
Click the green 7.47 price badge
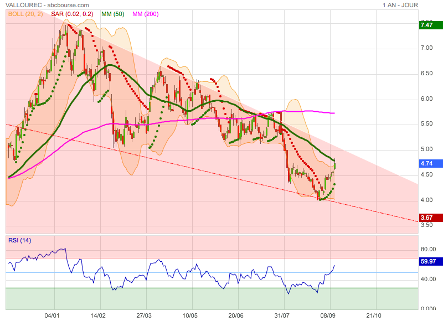pos(431,25)
